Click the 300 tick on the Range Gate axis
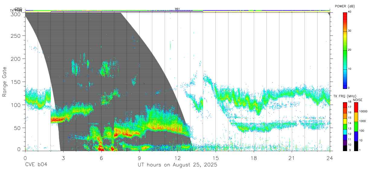 point(15,14)
